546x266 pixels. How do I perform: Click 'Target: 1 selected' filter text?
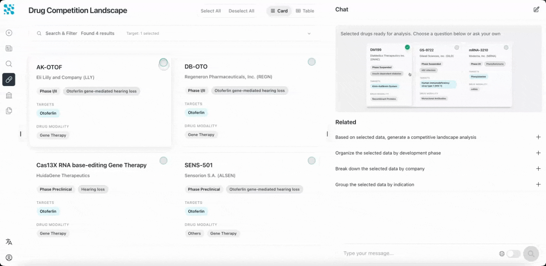pyautogui.click(x=143, y=34)
